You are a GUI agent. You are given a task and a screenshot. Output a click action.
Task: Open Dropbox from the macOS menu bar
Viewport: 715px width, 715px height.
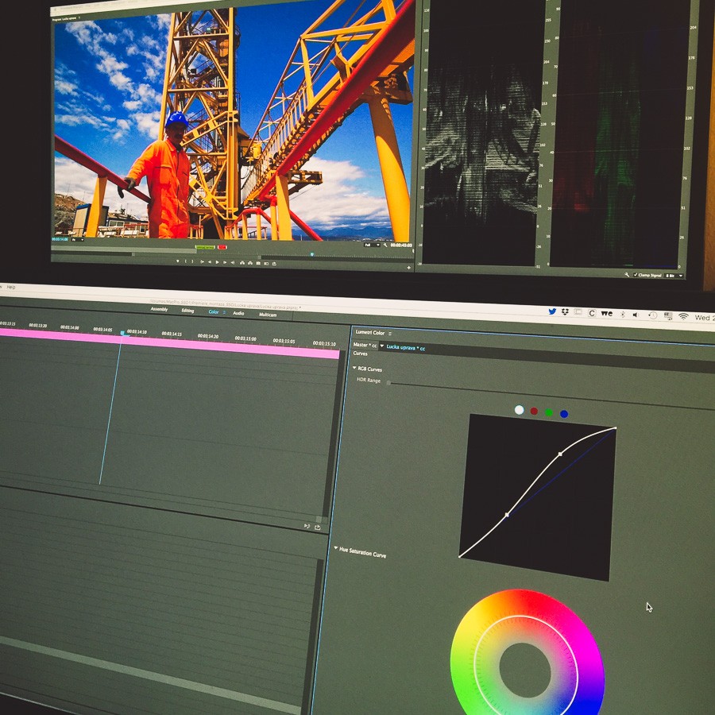click(565, 311)
